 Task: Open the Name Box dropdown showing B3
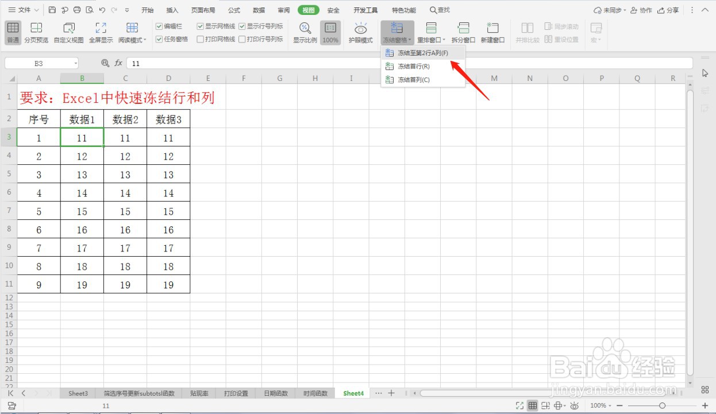click(75, 63)
